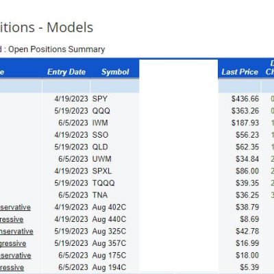Click the $86.00 SPXL price cell
Viewport: 274px width, 274px height.
tap(247, 171)
